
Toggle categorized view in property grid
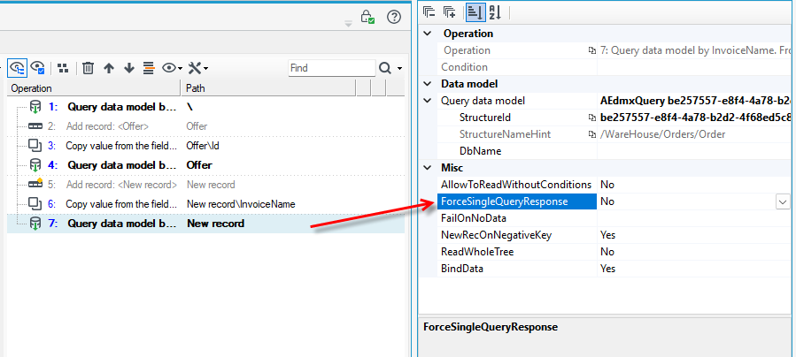(475, 12)
